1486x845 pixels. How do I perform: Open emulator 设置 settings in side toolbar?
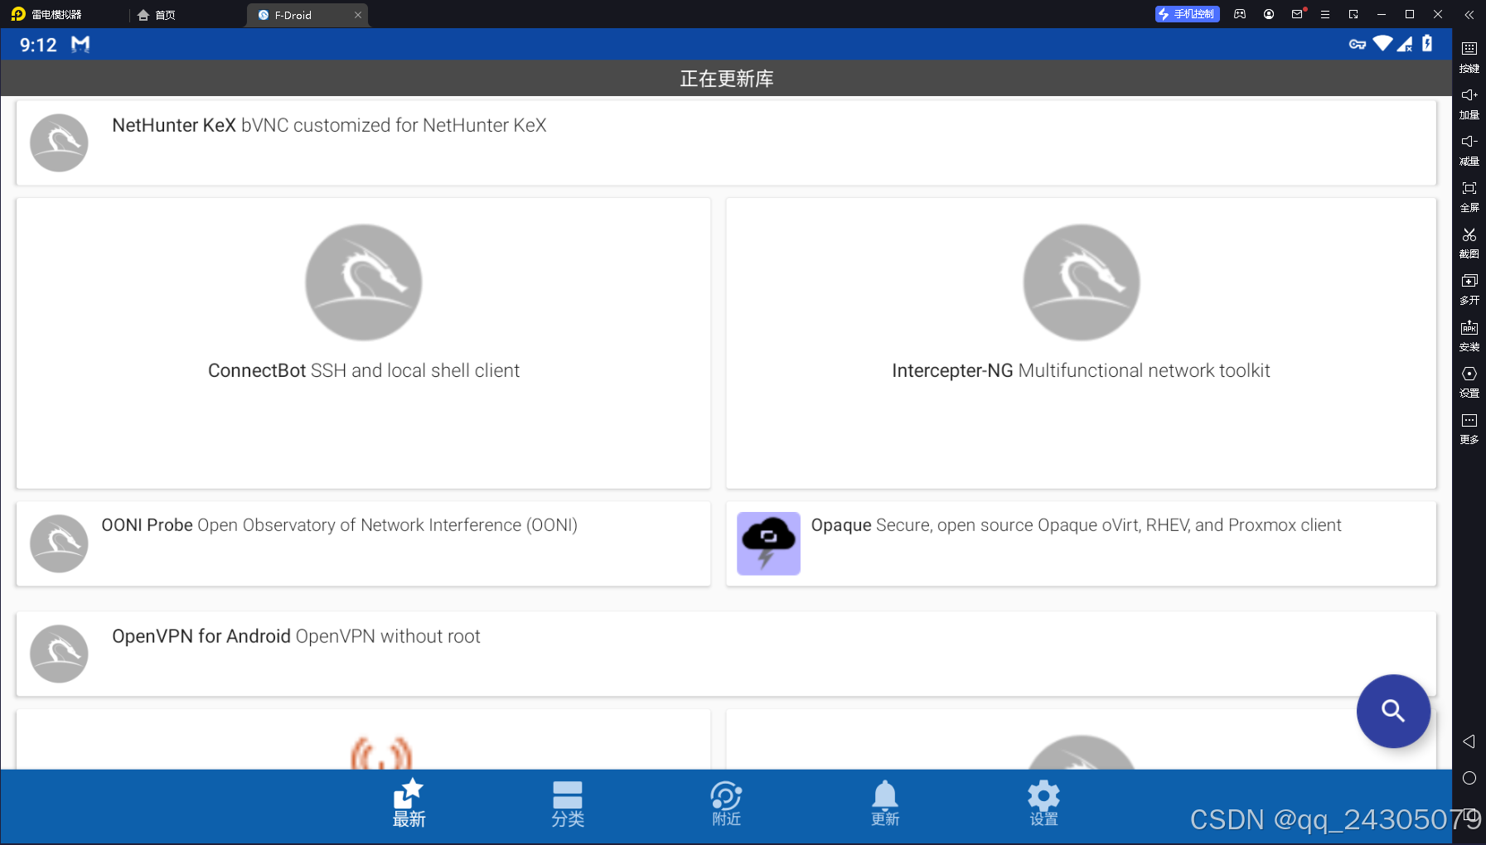(1469, 381)
